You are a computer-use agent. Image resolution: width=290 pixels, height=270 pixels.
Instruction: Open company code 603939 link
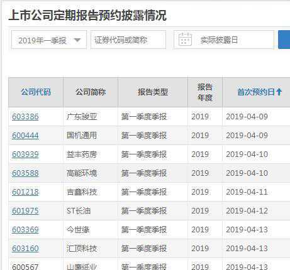[x=25, y=154]
